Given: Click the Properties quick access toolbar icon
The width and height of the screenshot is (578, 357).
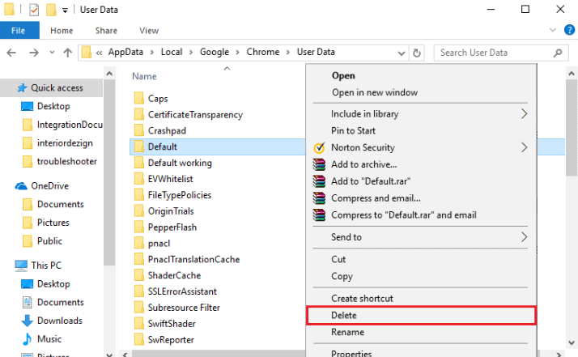Looking at the screenshot, I should click(34, 10).
